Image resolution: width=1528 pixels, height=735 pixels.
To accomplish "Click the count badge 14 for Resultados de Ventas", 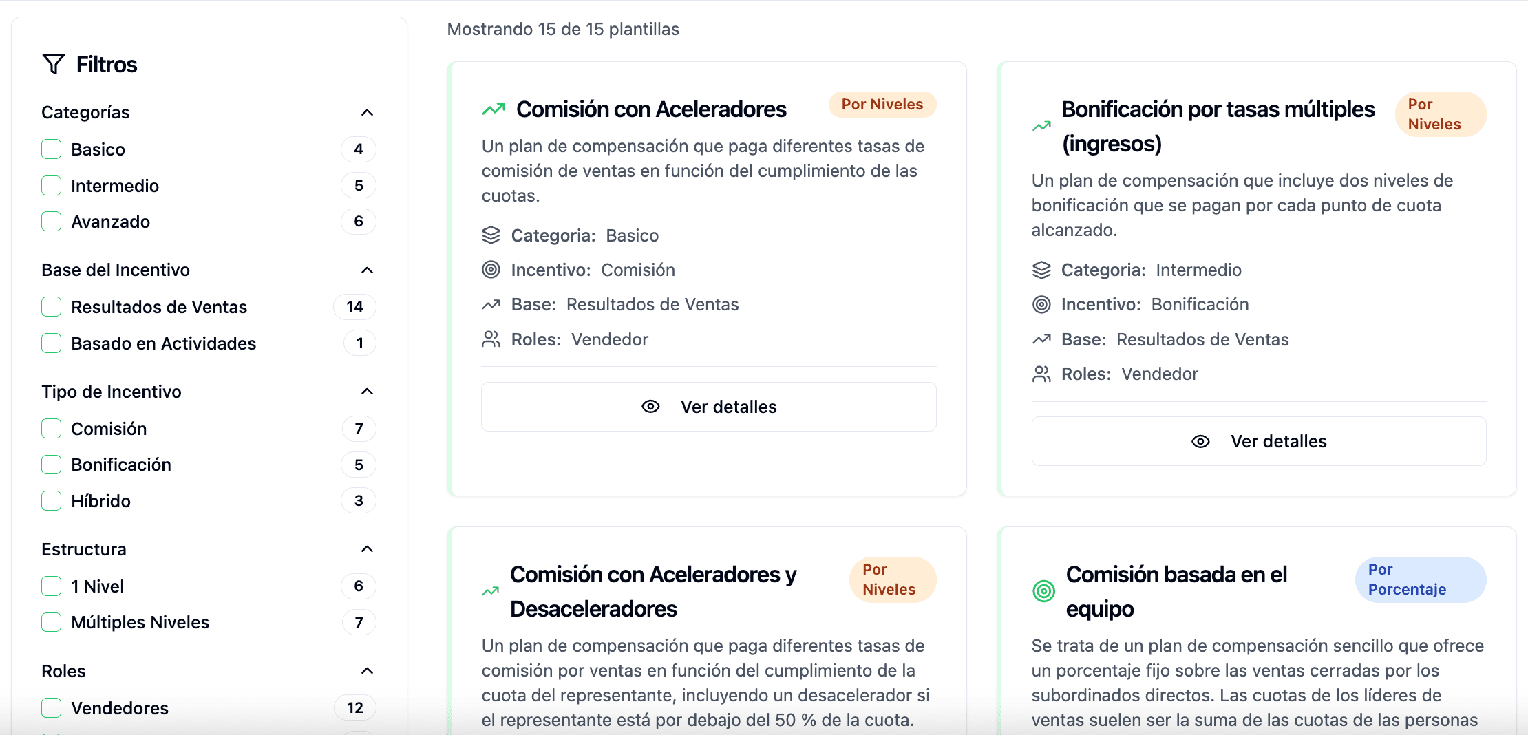I will (x=355, y=307).
